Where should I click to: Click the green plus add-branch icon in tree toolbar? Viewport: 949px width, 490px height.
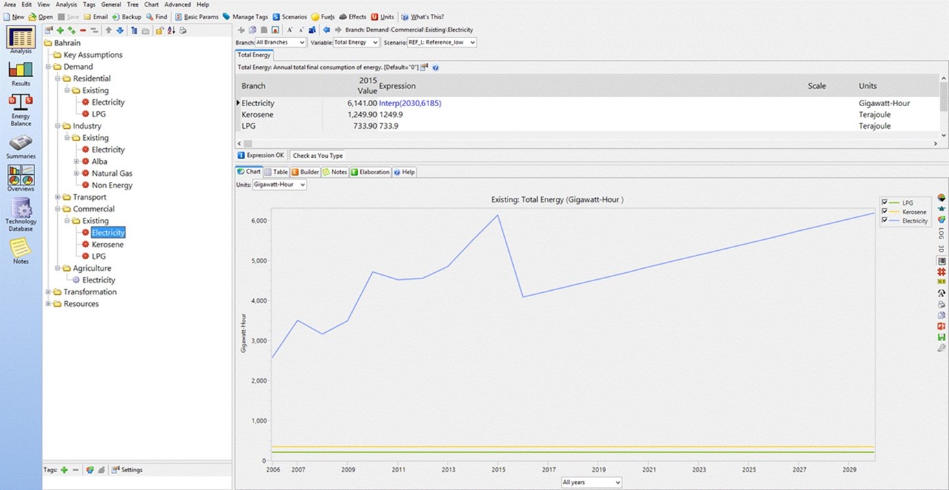[60, 30]
